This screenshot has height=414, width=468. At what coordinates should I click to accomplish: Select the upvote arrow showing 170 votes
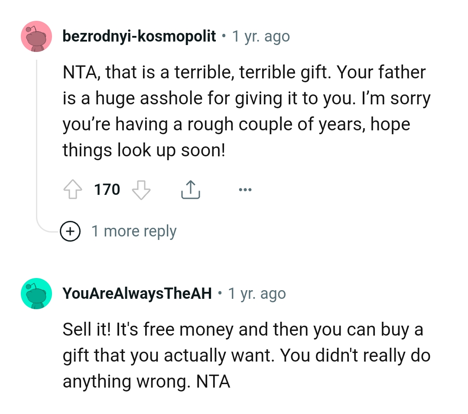point(73,189)
